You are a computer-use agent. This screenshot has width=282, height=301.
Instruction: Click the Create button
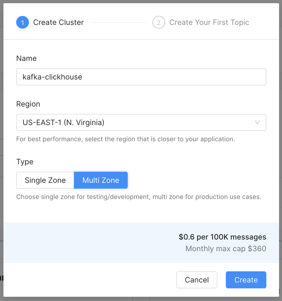246,280
